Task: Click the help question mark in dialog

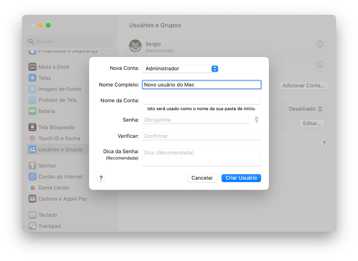Action: click(x=101, y=178)
